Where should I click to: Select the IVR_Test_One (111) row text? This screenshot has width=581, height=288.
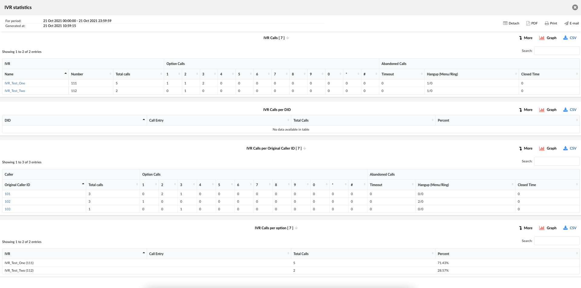tap(19, 263)
